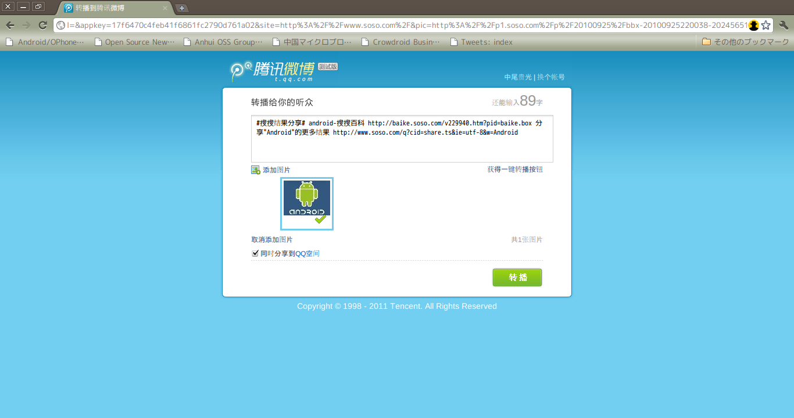Click the 添加图片 add image icon
The image size is (794, 418).
(x=256, y=170)
